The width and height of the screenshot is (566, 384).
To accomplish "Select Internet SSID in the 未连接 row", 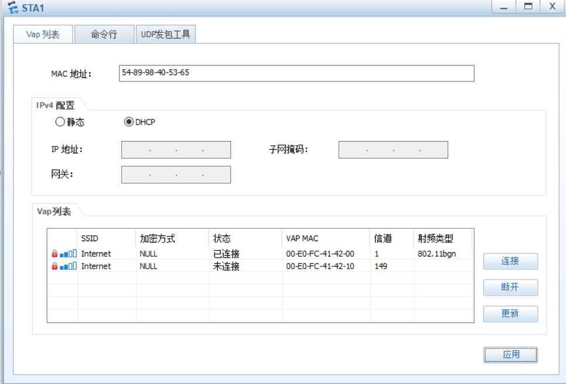I will [x=96, y=266].
